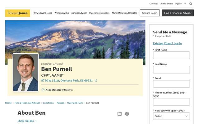Open Locations breadcrumb link
This screenshot has height=124, width=199.
(x=48, y=103)
